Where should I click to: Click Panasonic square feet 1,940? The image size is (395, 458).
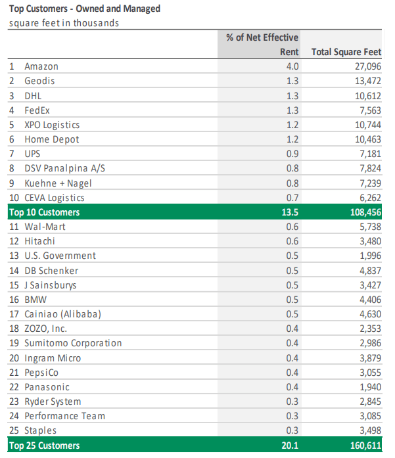(371, 387)
